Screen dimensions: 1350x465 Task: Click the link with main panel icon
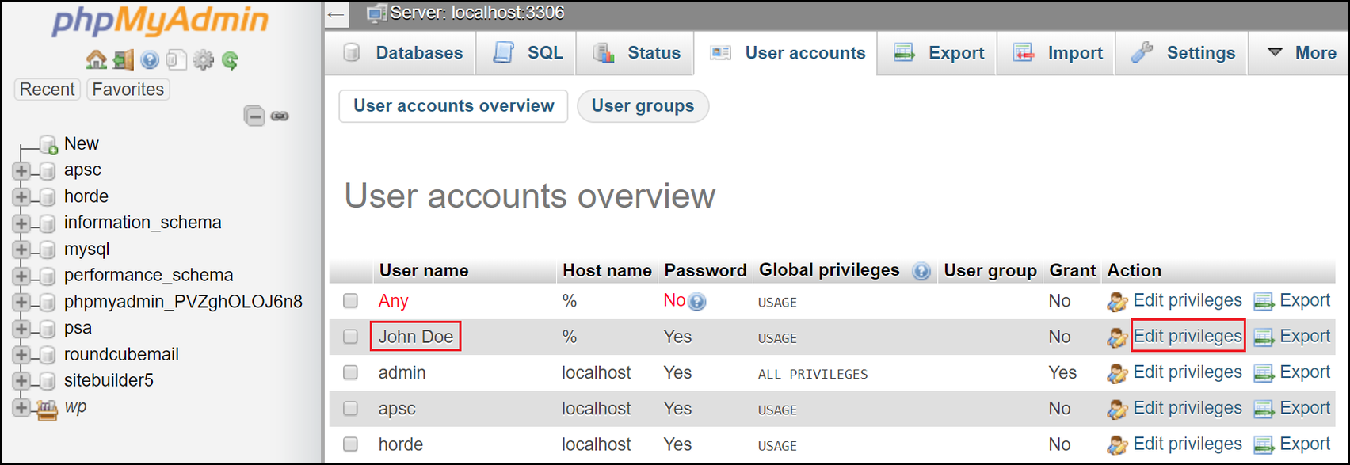(280, 116)
